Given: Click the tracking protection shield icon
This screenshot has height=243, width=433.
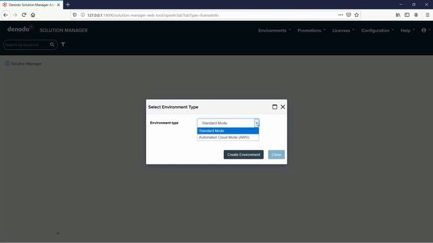Looking at the screenshot, I should click(74, 15).
